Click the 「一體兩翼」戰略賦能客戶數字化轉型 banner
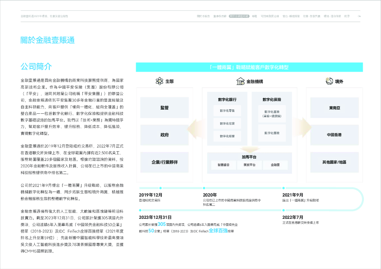381x269 pixels. click(249, 67)
